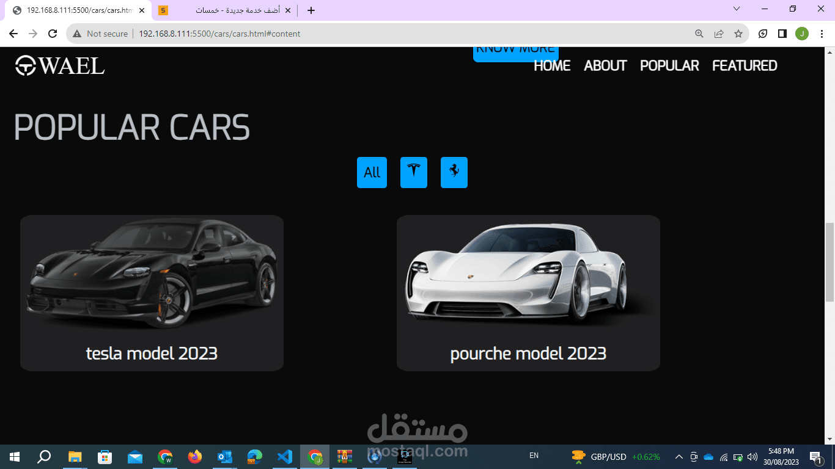835x469 pixels.
Task: Open the browser extension icon beside the star
Action: coord(763,34)
